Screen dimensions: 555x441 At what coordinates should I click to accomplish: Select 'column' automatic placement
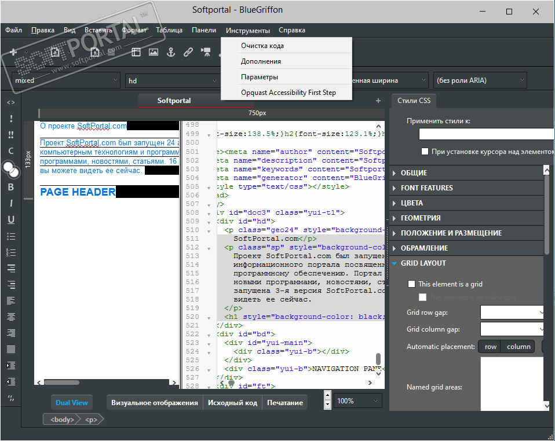tap(518, 347)
